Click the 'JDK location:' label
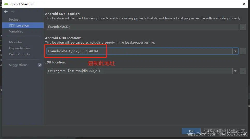This screenshot has width=250, height=139. (55, 62)
